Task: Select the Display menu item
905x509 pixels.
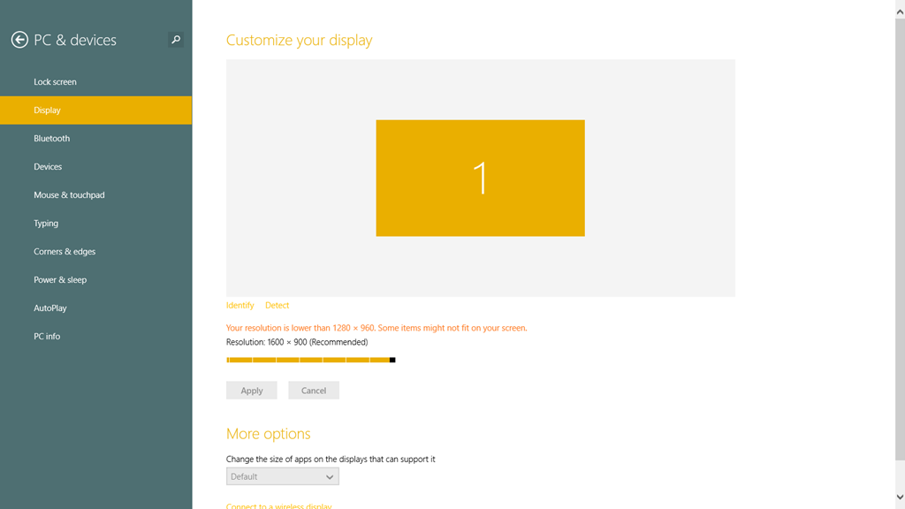Action: [x=48, y=110]
